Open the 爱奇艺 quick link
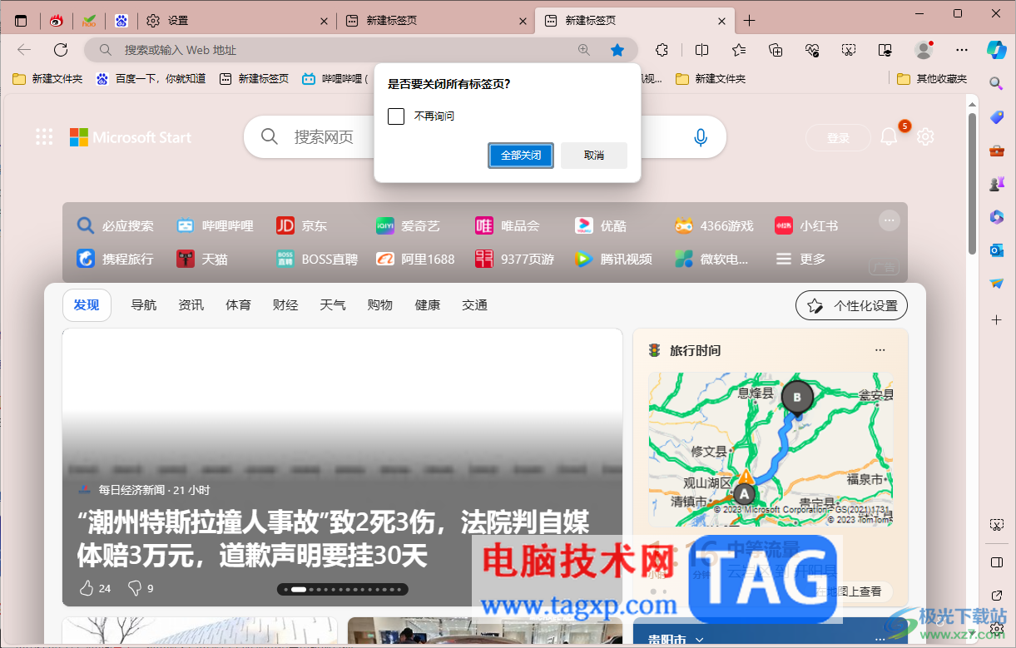The image size is (1016, 648). click(x=407, y=225)
